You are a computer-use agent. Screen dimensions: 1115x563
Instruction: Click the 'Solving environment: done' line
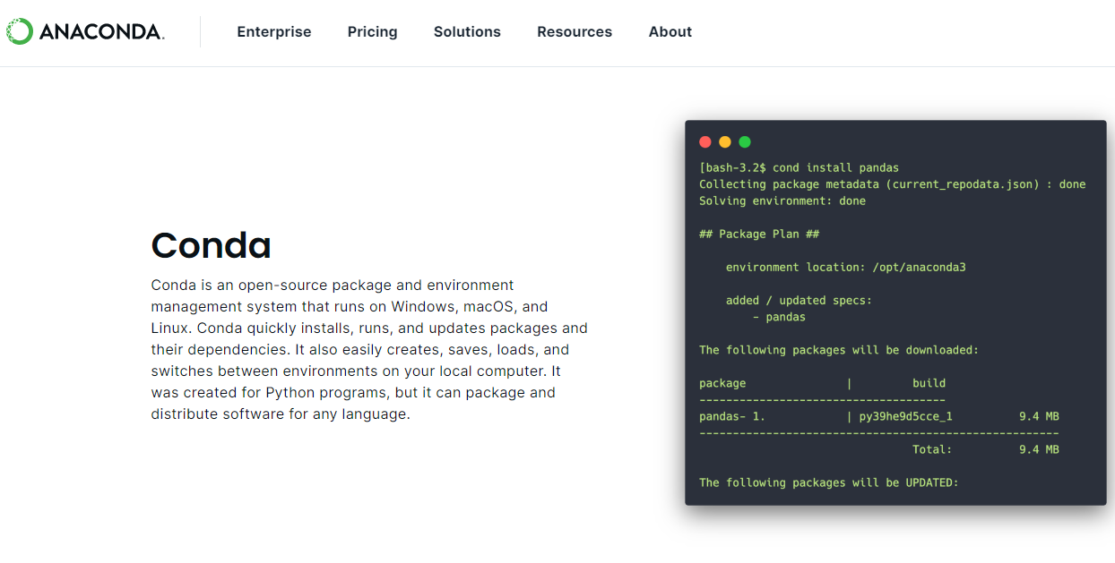pos(782,200)
